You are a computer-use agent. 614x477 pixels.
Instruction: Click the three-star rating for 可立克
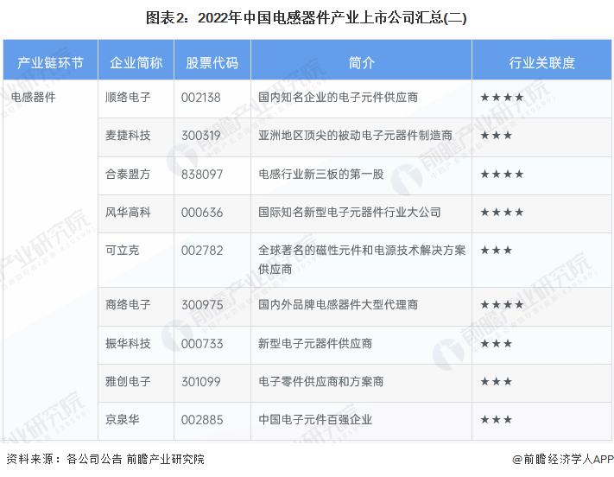[497, 250]
